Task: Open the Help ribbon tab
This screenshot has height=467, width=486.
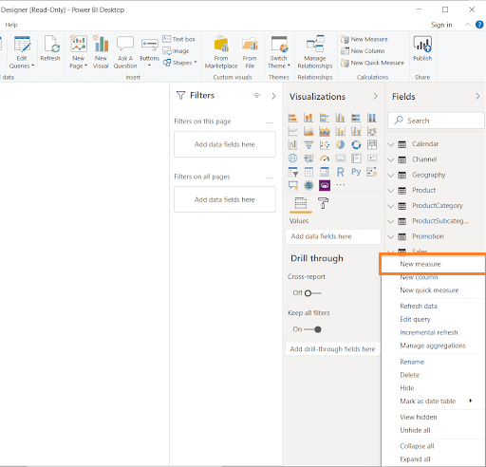Action: coord(11,25)
